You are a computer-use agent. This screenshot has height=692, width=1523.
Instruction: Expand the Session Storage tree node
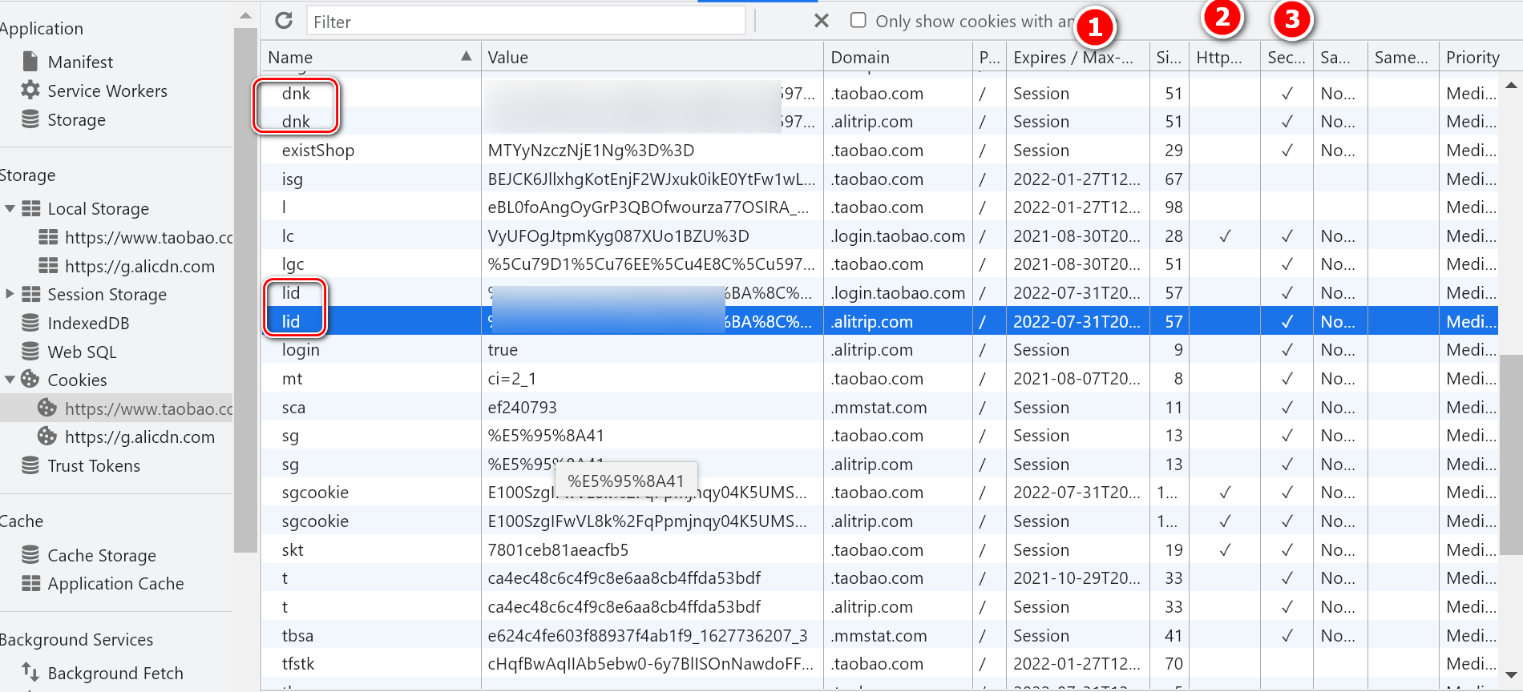pyautogui.click(x=10, y=294)
